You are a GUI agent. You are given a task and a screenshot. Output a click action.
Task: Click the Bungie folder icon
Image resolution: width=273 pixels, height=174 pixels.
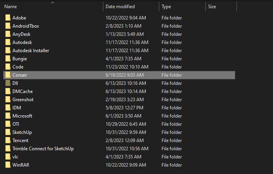8,59
